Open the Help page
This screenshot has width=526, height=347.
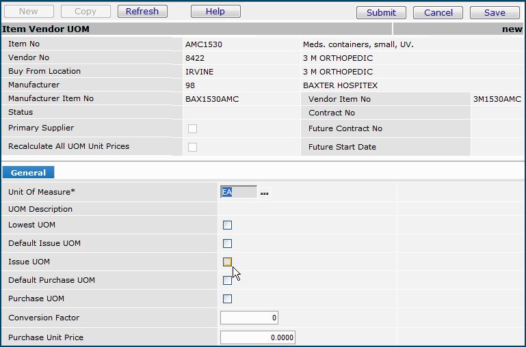click(215, 12)
